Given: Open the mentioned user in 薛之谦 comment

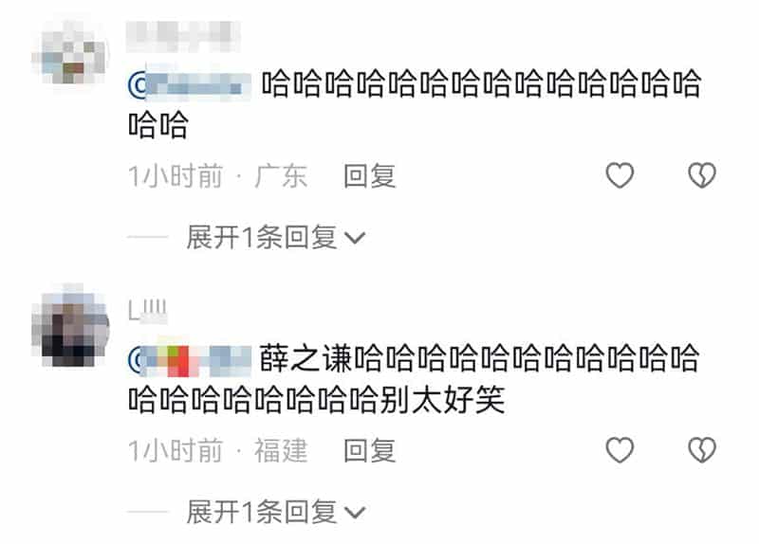Looking at the screenshot, I should pos(190,361).
